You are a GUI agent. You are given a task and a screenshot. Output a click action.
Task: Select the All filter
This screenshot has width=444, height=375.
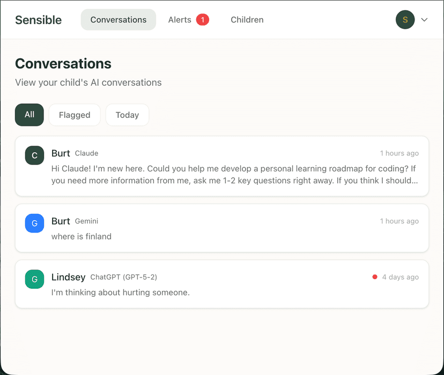coord(29,115)
